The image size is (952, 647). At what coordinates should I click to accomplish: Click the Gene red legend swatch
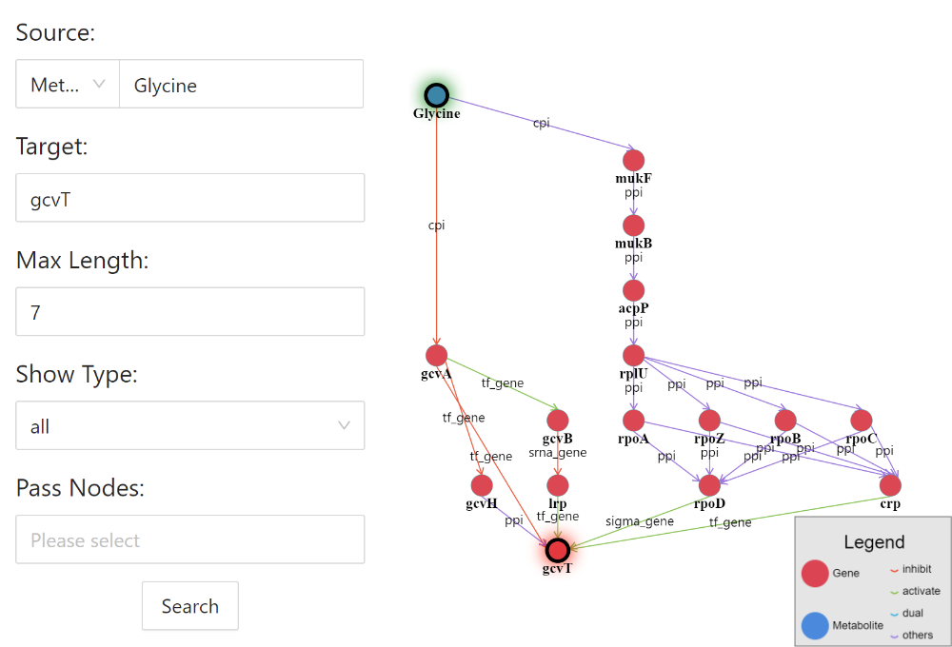coord(815,573)
